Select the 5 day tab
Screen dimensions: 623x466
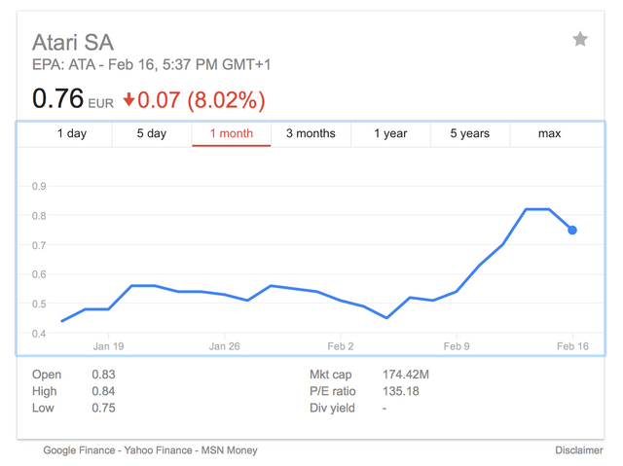pyautogui.click(x=151, y=133)
